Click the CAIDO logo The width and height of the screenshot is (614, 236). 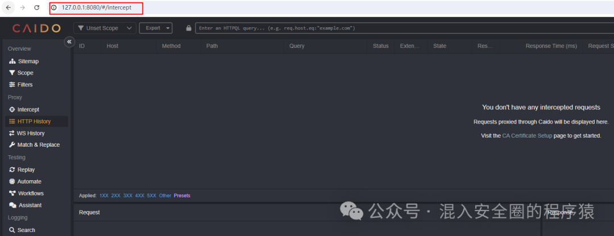click(36, 28)
